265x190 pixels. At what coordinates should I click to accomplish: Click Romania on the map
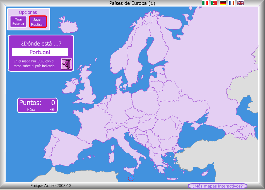pyautogui.click(x=167, y=129)
